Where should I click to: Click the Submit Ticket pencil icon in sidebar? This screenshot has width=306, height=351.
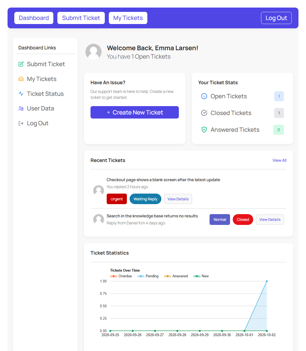(x=21, y=64)
